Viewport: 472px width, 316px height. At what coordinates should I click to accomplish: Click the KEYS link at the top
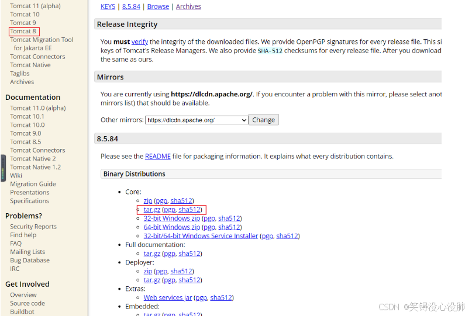108,6
